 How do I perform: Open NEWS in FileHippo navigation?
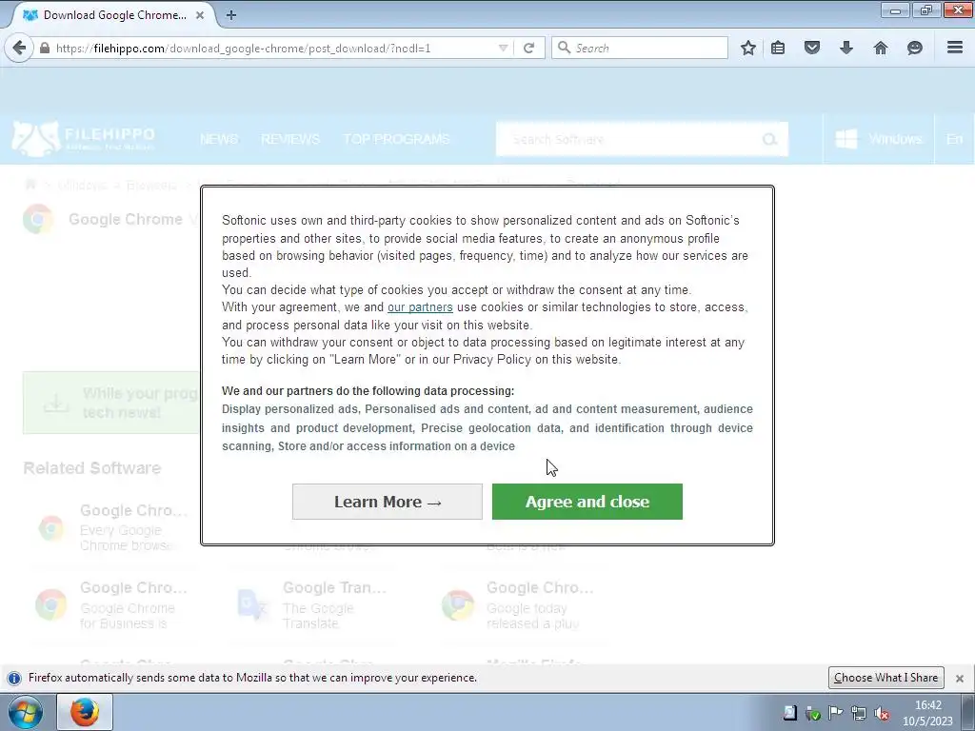click(x=219, y=139)
